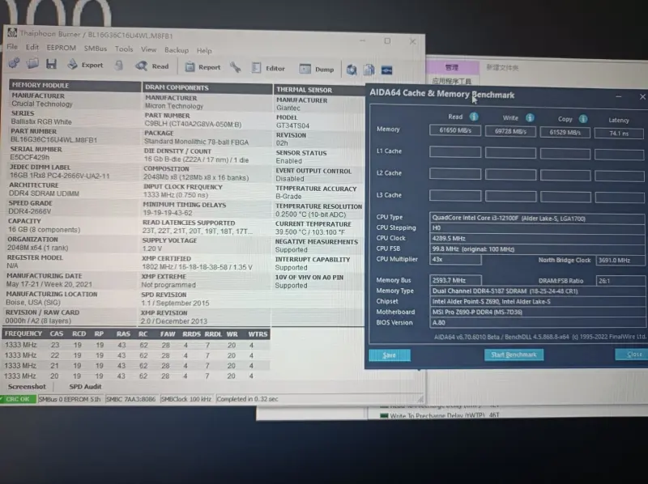
Task: Click the THERMAL SENSOR section header
Action: click(319, 90)
